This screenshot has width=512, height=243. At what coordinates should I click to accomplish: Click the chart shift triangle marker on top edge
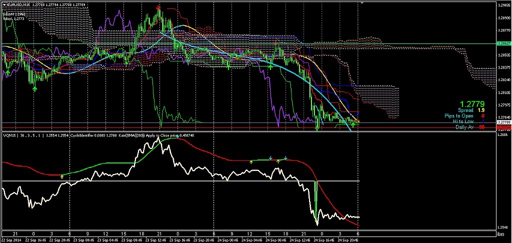(x=362, y=3)
